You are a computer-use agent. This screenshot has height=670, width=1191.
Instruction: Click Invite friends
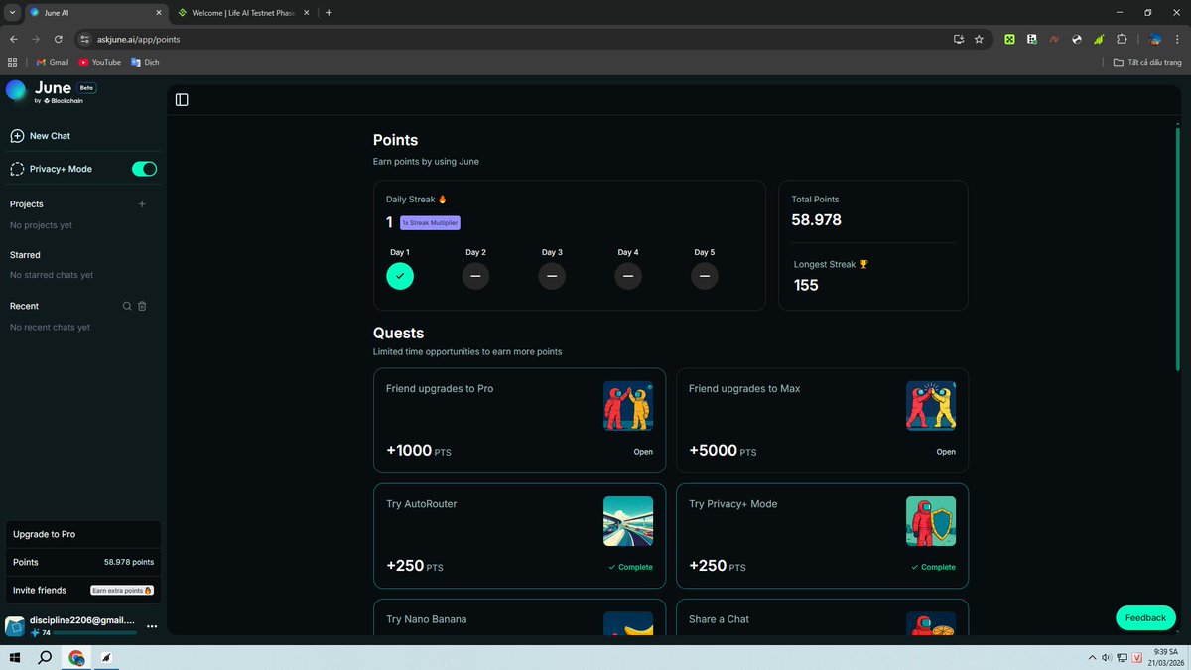point(83,590)
